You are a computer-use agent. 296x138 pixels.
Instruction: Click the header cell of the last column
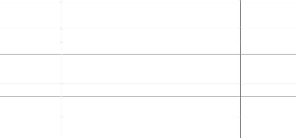pos(268,15)
